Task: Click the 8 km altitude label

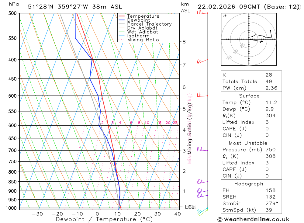Action: point(184,42)
